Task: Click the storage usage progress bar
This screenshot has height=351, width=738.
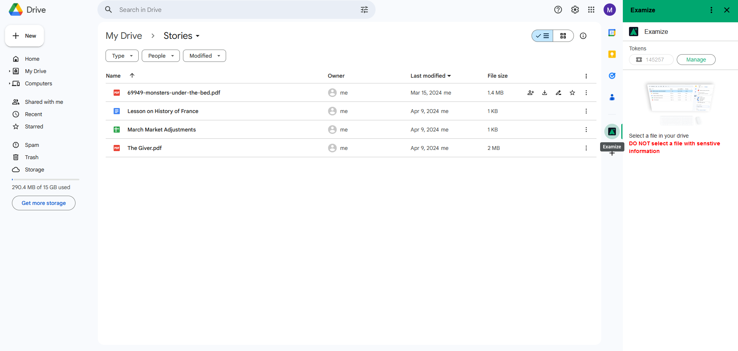Action: 45,180
